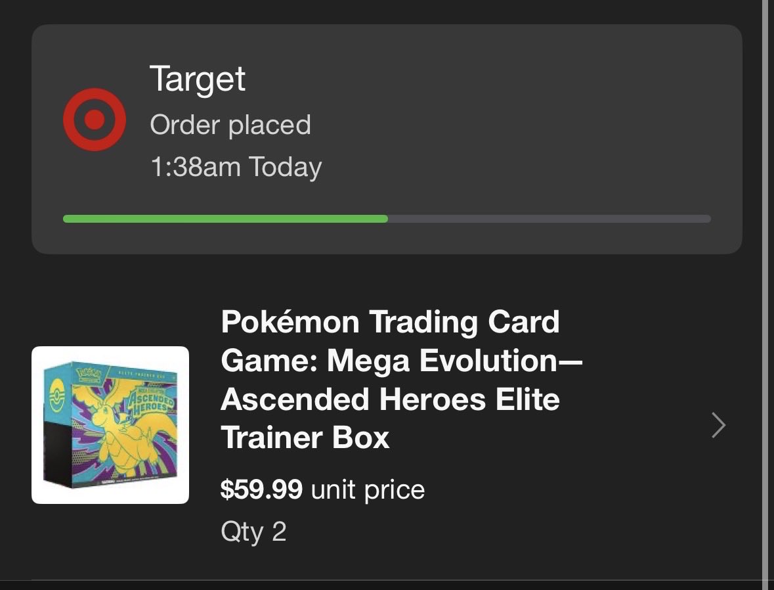Click the green filled portion of progress bar

tap(225, 219)
